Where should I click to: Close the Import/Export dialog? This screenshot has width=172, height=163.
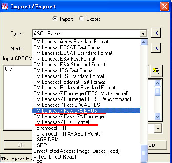(x=164, y=7)
